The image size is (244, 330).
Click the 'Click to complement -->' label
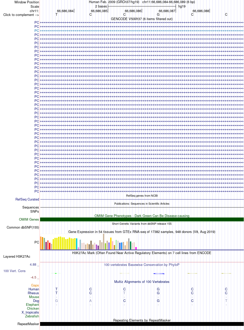pyautogui.click(x=21, y=15)
